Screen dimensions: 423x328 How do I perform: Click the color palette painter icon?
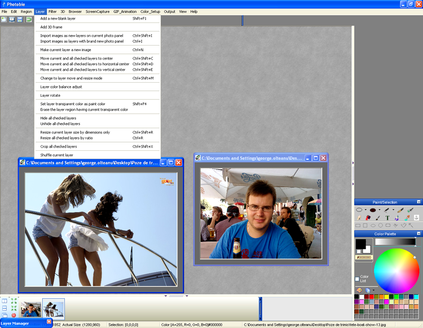(359, 290)
